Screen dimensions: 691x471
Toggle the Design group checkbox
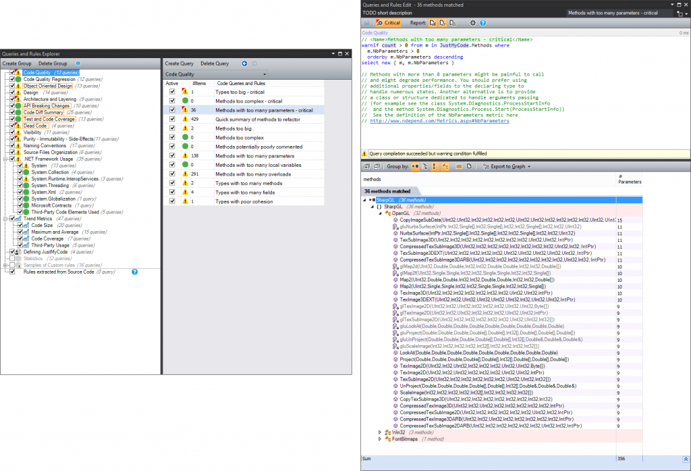12,93
